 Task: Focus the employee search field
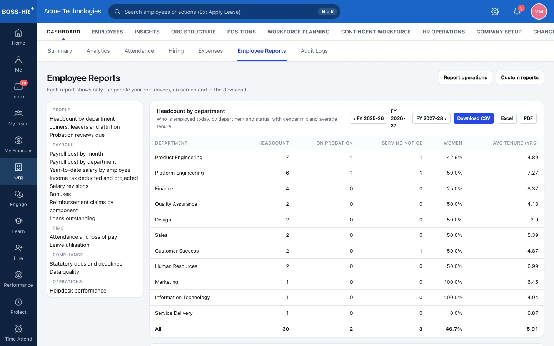click(x=224, y=12)
